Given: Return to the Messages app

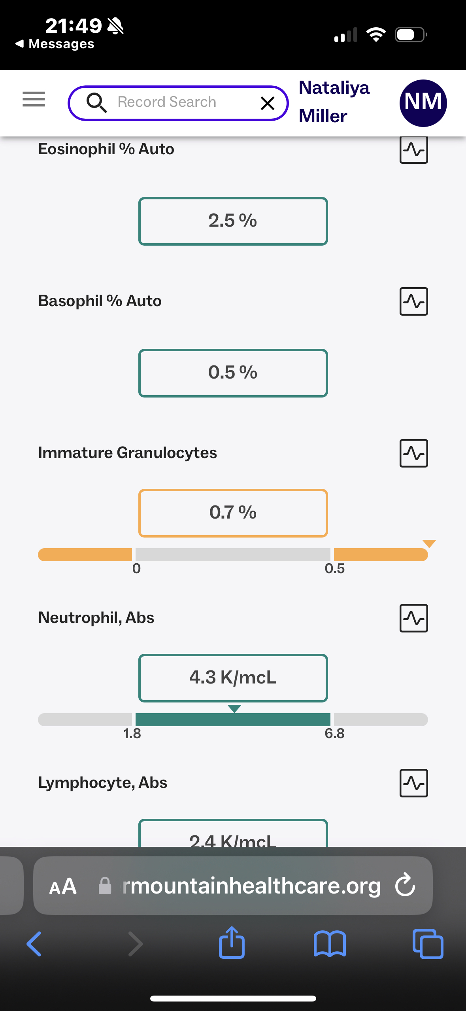Looking at the screenshot, I should (55, 44).
